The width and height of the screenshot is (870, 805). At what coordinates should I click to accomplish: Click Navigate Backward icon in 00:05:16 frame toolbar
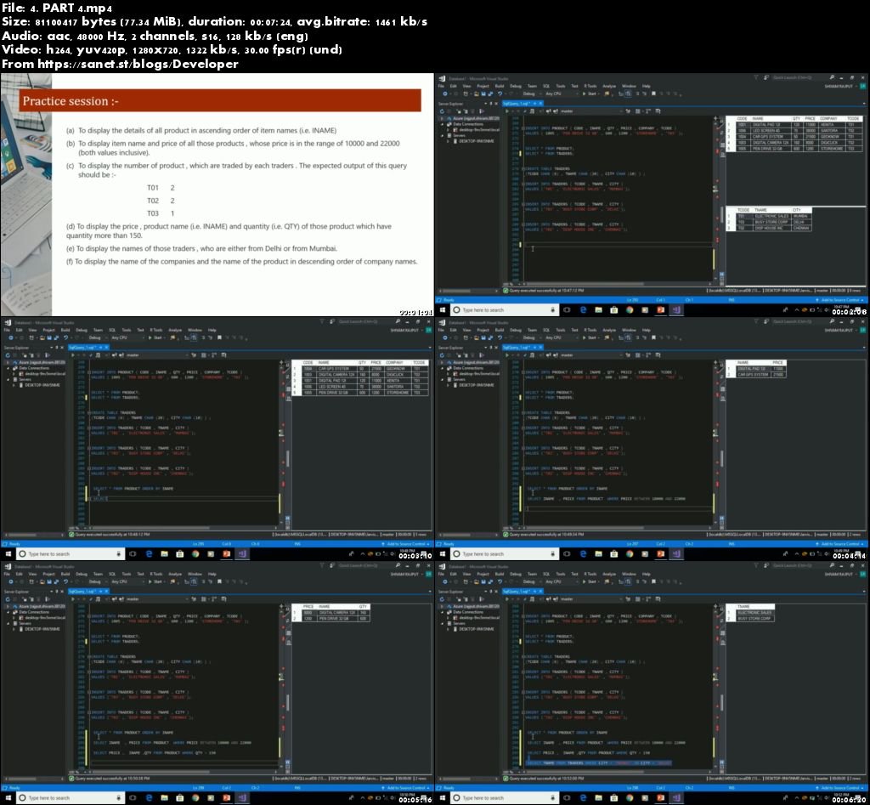(11, 581)
